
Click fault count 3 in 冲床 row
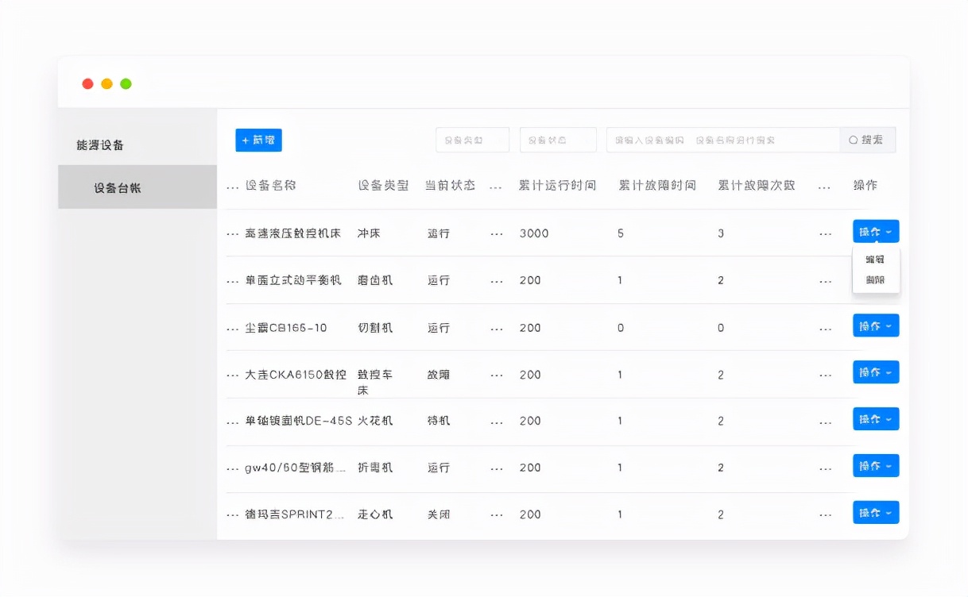(721, 233)
